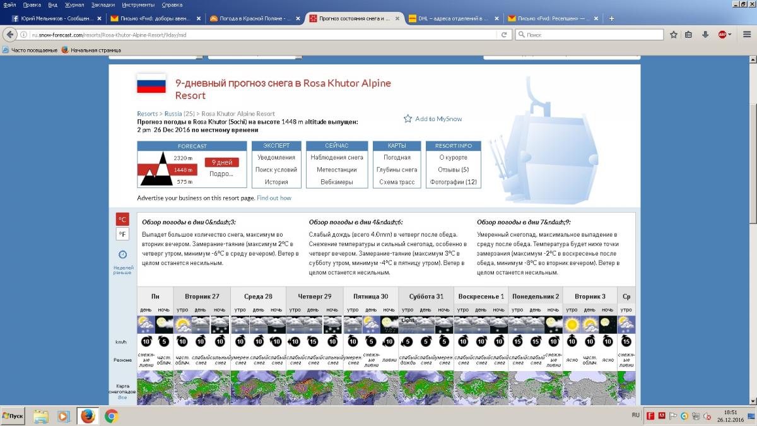Close the Facebook Юрий Мельников tab
This screenshot has width=757, height=426.
[x=99, y=18]
